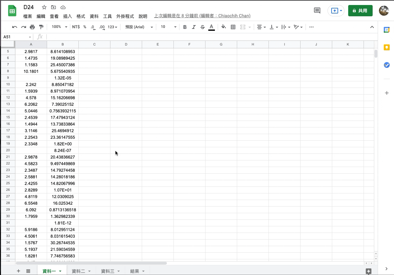The width and height of the screenshot is (394, 275).
Task: Open text wrapping dropdown
Action: click(286, 27)
